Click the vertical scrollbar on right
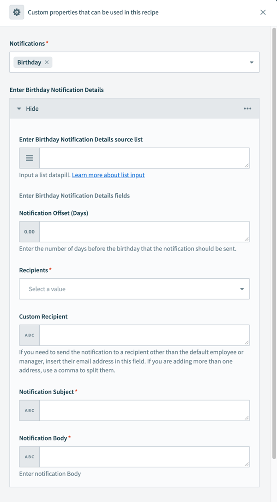 274,231
